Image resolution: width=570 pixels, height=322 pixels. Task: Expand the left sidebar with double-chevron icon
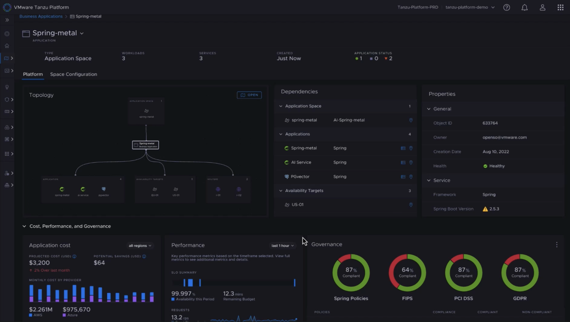point(7,20)
